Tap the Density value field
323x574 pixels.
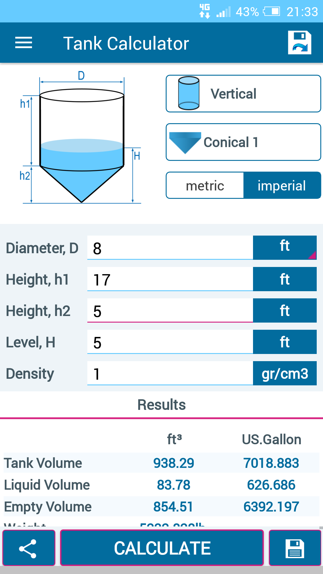click(x=170, y=373)
